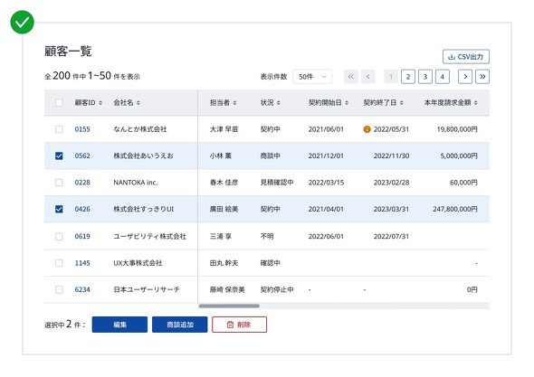Sort by 本年度請求金額 column arrows
Screen dimensions: 534x377
coord(476,103)
